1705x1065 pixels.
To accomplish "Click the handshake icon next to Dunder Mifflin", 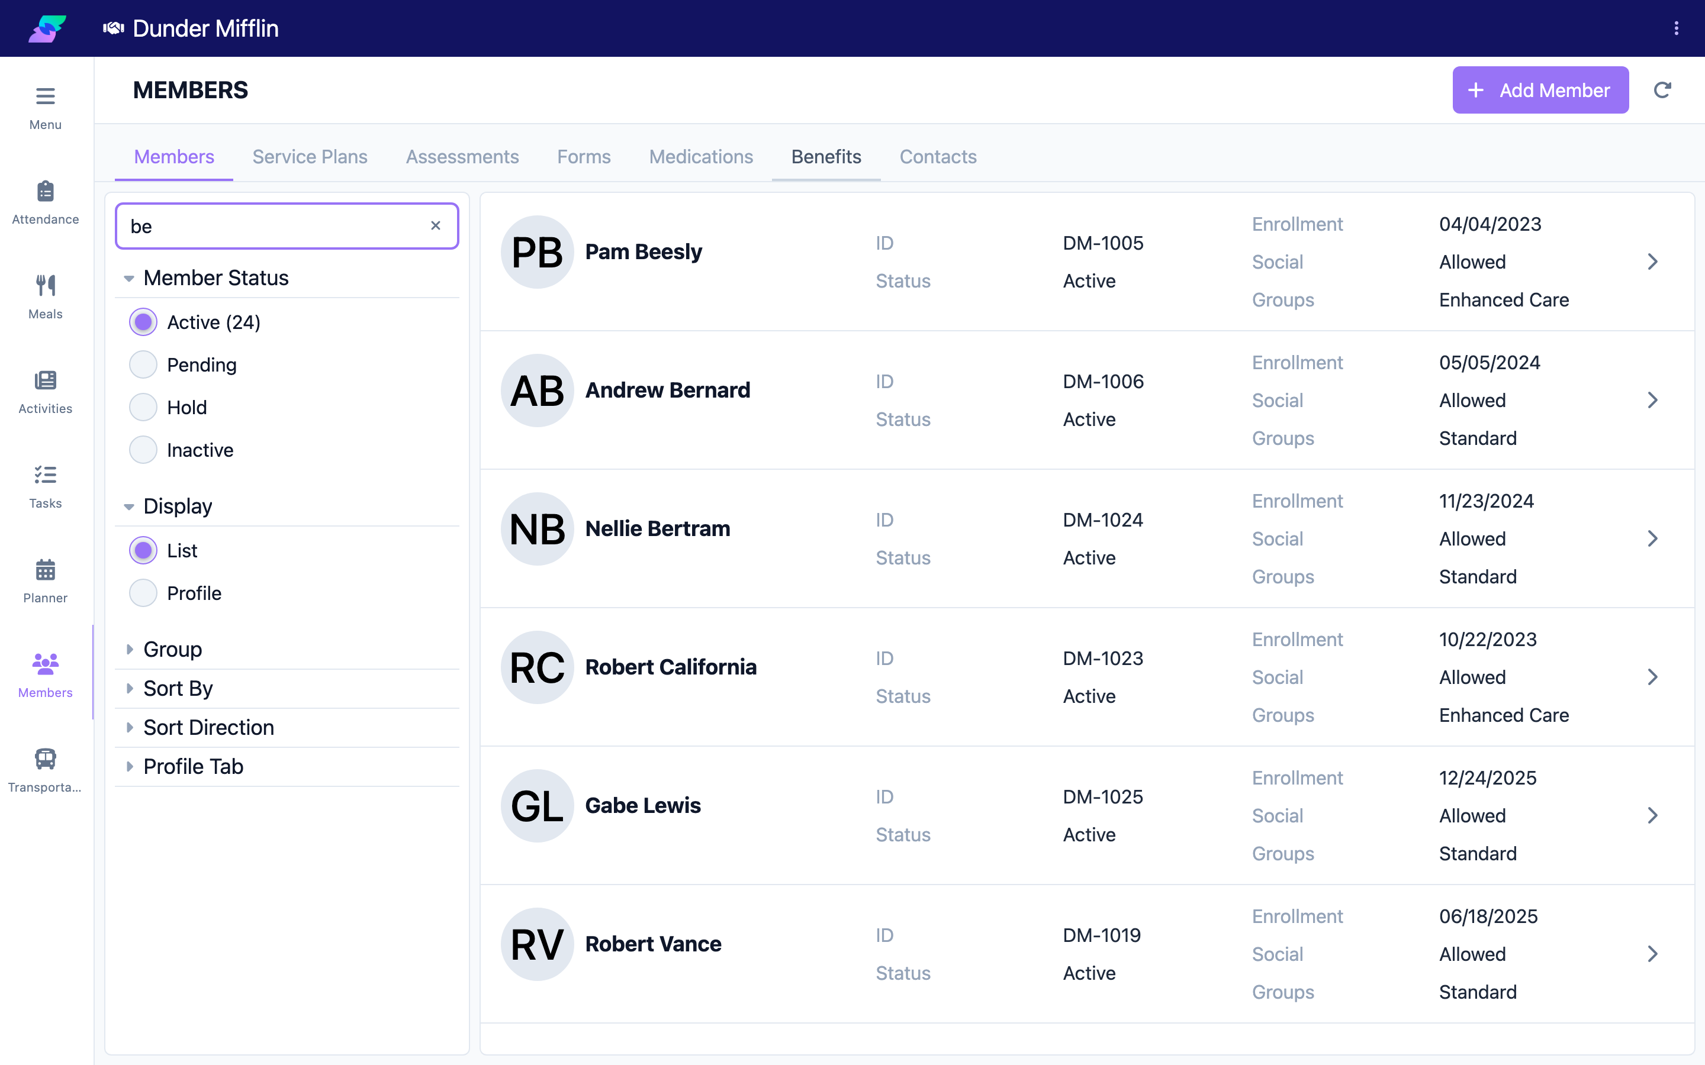I will tap(114, 28).
